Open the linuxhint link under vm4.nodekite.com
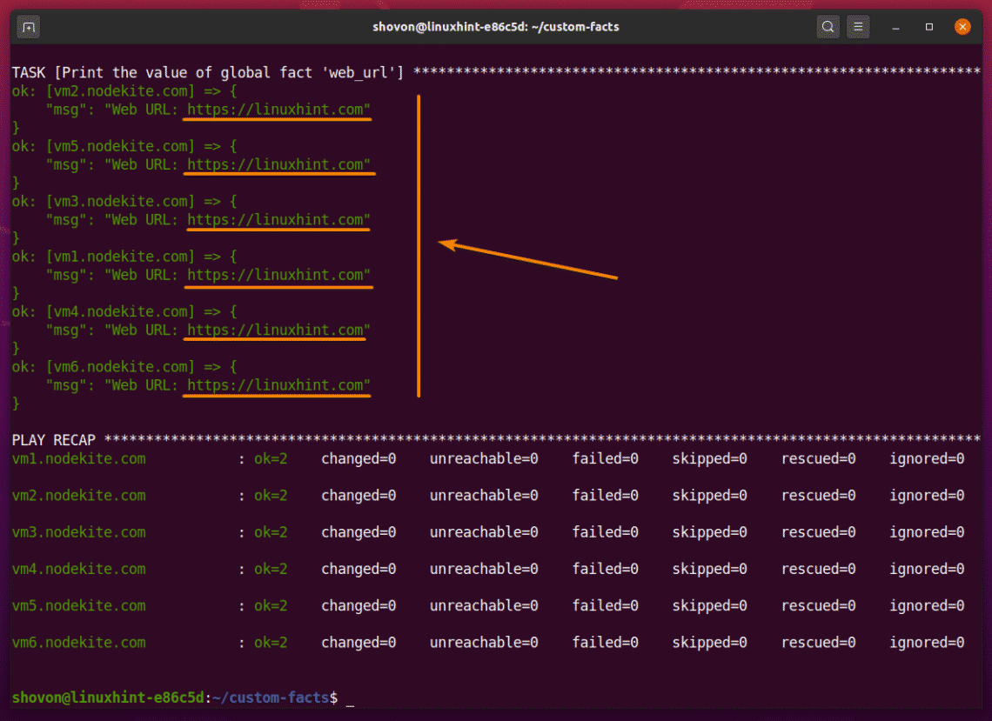 coord(278,330)
